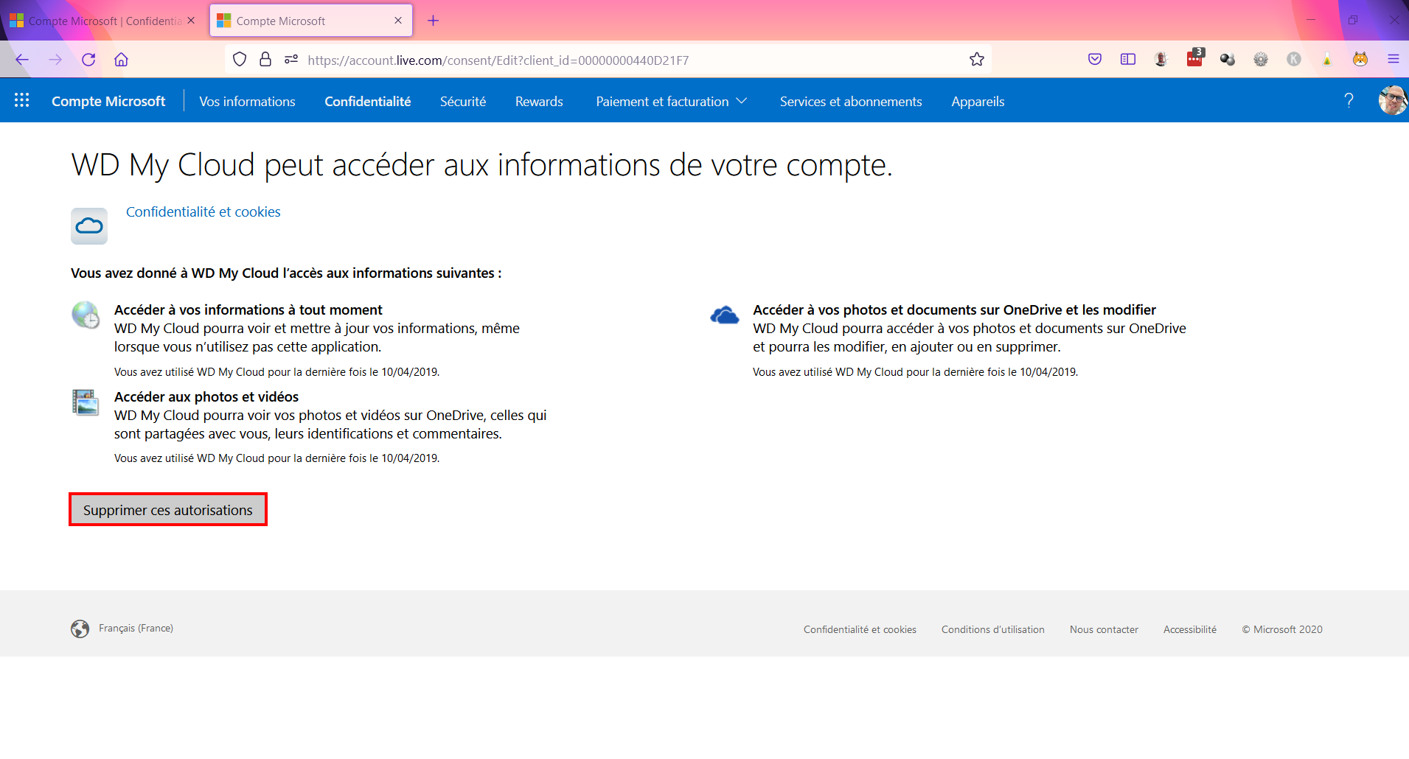Open the 'Confidentialité et cookies' link near app icon
Viewport: 1409px width, 759px height.
coord(203,212)
